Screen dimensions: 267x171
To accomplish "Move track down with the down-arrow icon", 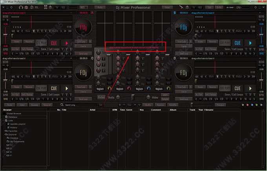I will click(139, 105).
